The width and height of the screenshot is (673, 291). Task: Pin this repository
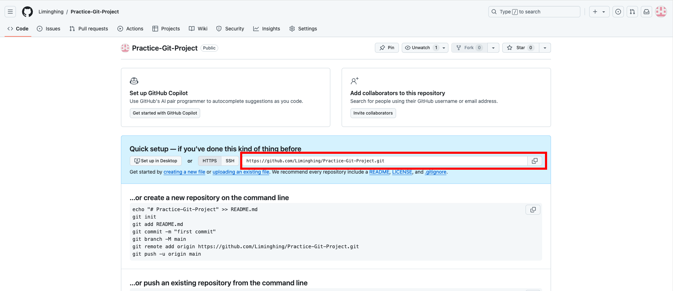pyautogui.click(x=387, y=48)
